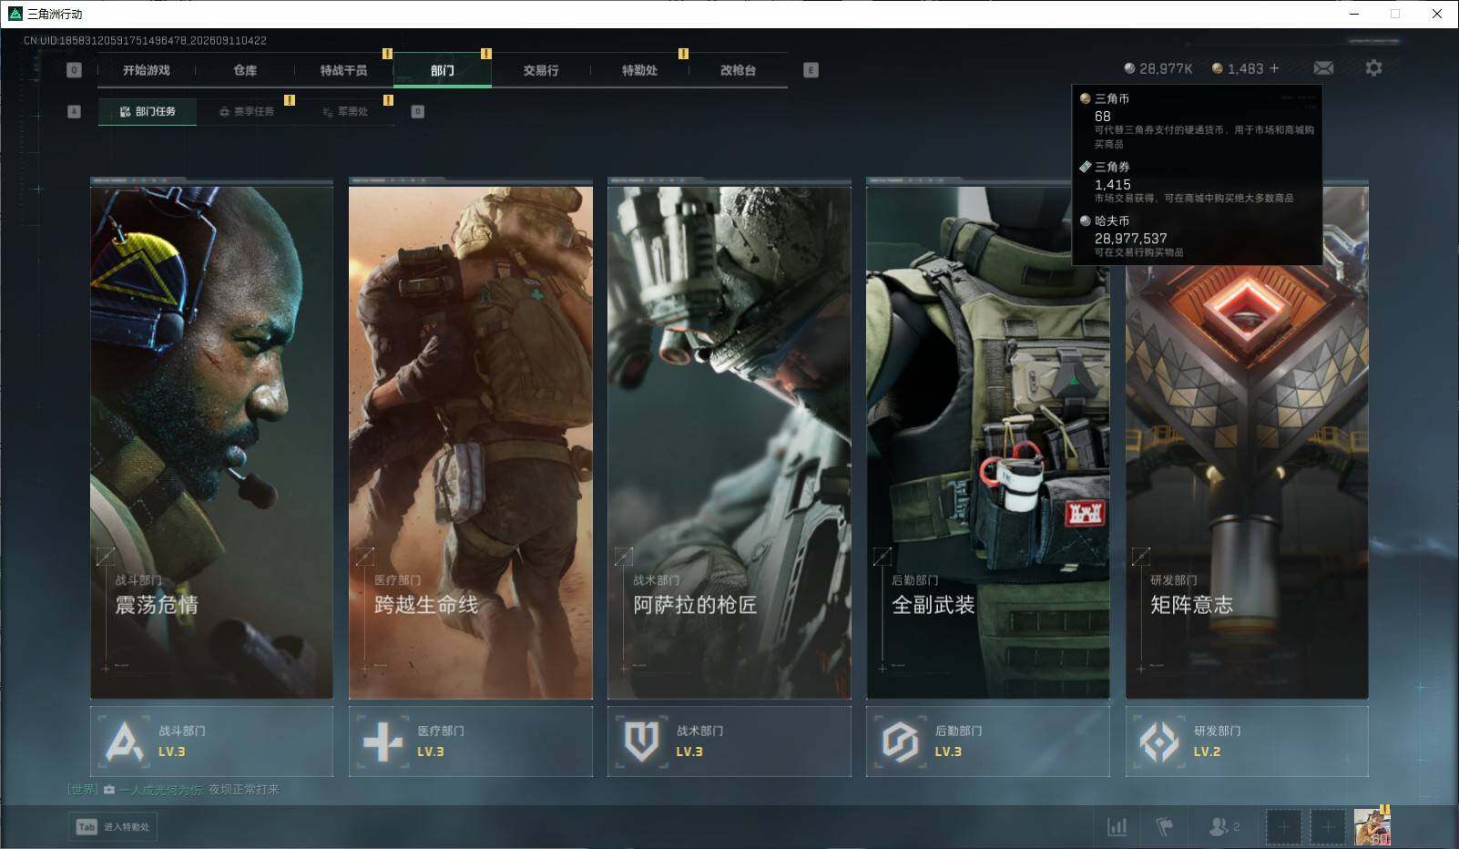
Task: Close the 三角洲行动 window
Action: click(1437, 14)
